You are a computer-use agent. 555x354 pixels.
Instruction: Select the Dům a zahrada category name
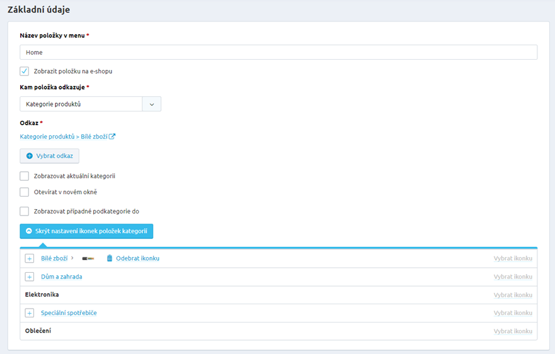[x=61, y=277]
